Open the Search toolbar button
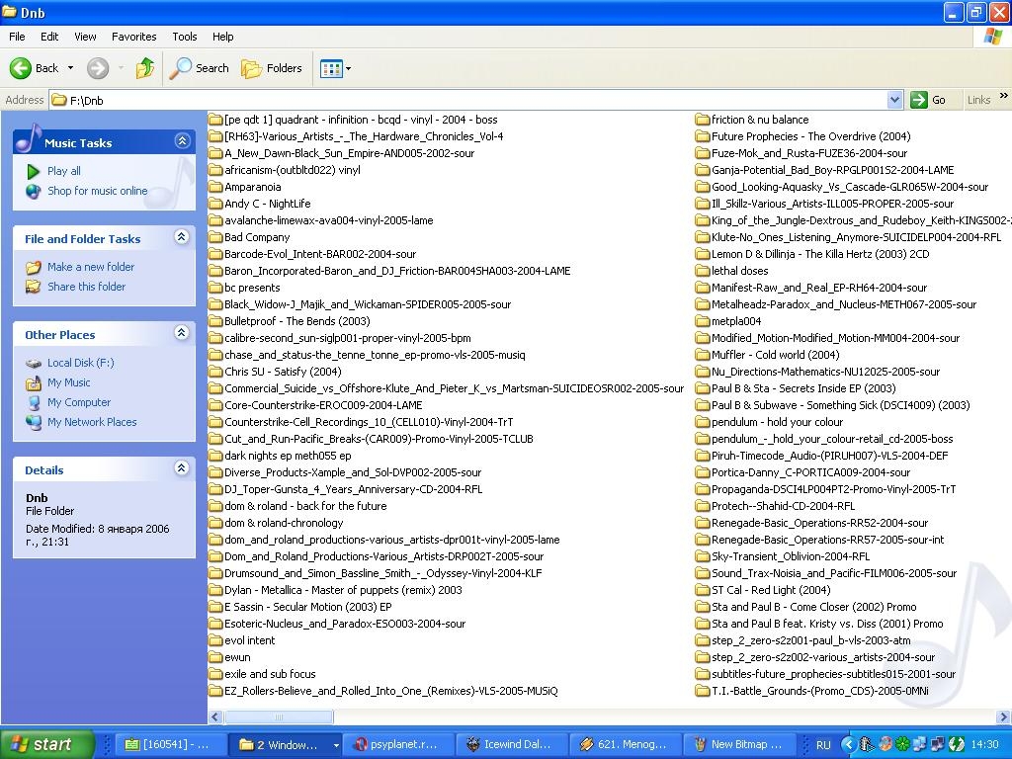 (x=200, y=68)
